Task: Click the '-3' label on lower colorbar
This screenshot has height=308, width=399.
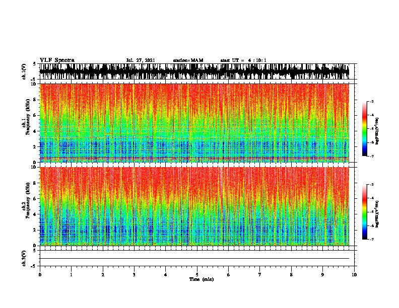Action: (371, 185)
